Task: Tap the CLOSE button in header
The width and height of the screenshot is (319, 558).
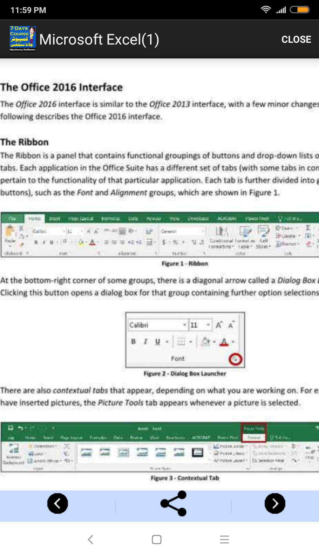Action: [x=296, y=39]
